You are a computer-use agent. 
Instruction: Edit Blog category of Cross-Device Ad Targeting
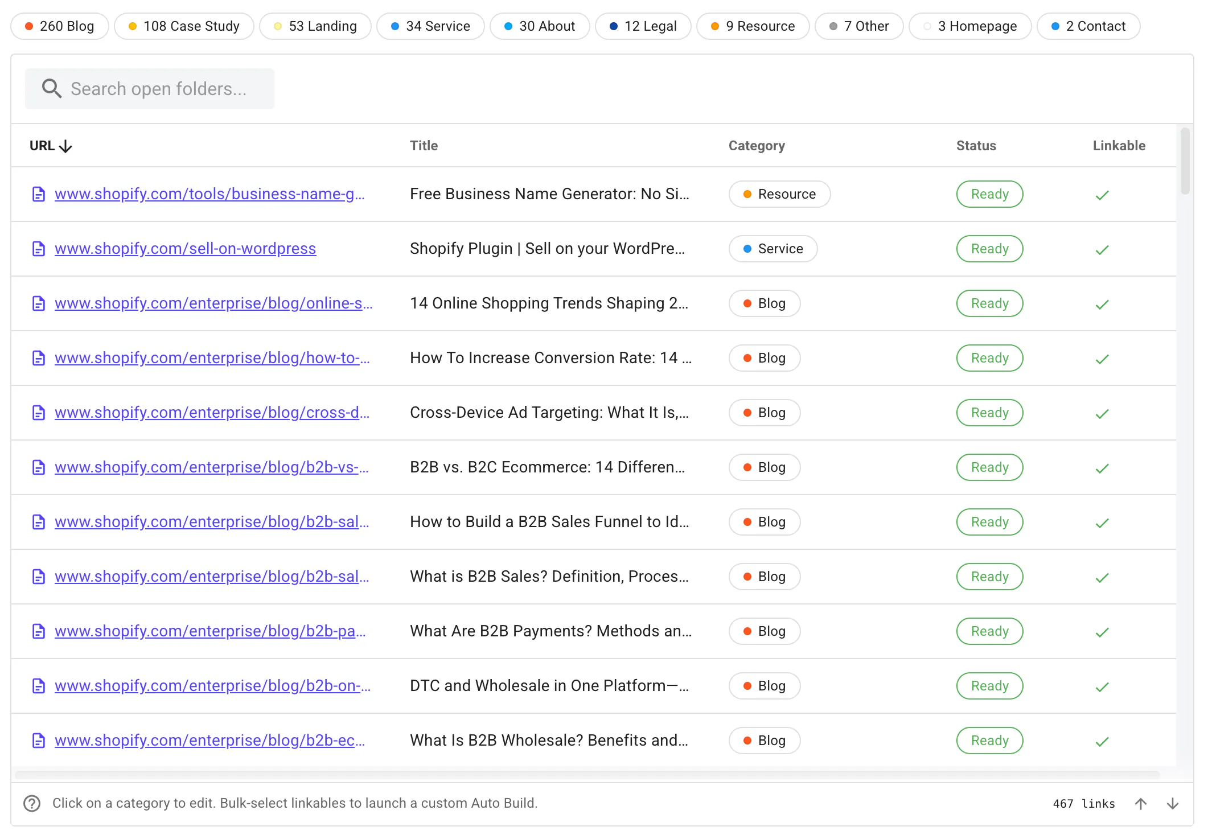(x=765, y=413)
